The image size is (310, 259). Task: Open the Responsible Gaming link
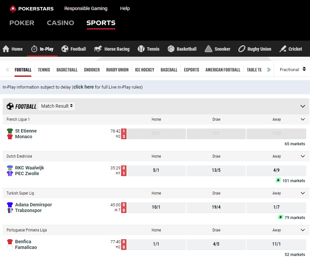pos(86,8)
